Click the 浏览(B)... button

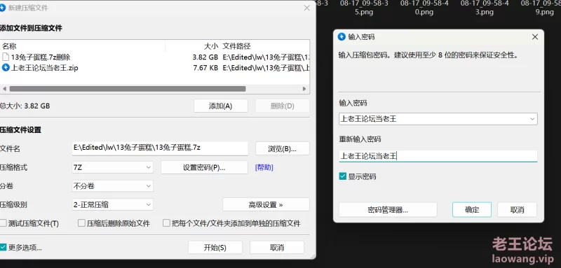click(x=283, y=149)
